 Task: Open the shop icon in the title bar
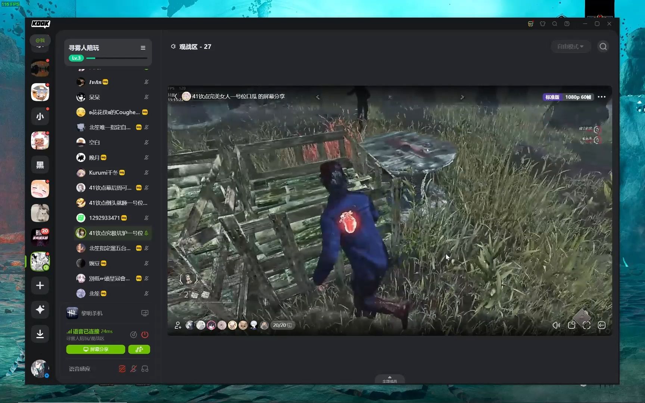coord(530,24)
